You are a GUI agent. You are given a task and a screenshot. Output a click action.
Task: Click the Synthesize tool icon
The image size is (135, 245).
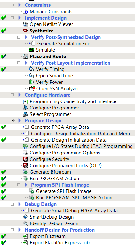(25, 31)
